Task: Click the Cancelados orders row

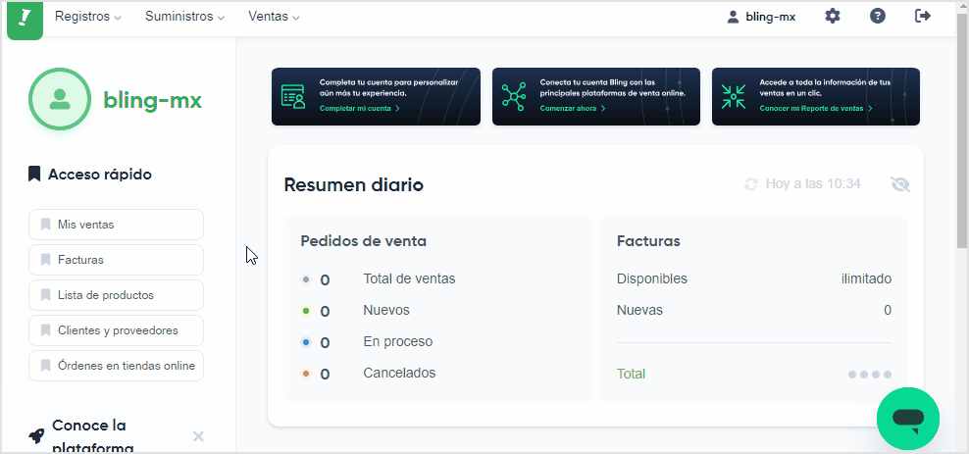Action: coord(369,374)
